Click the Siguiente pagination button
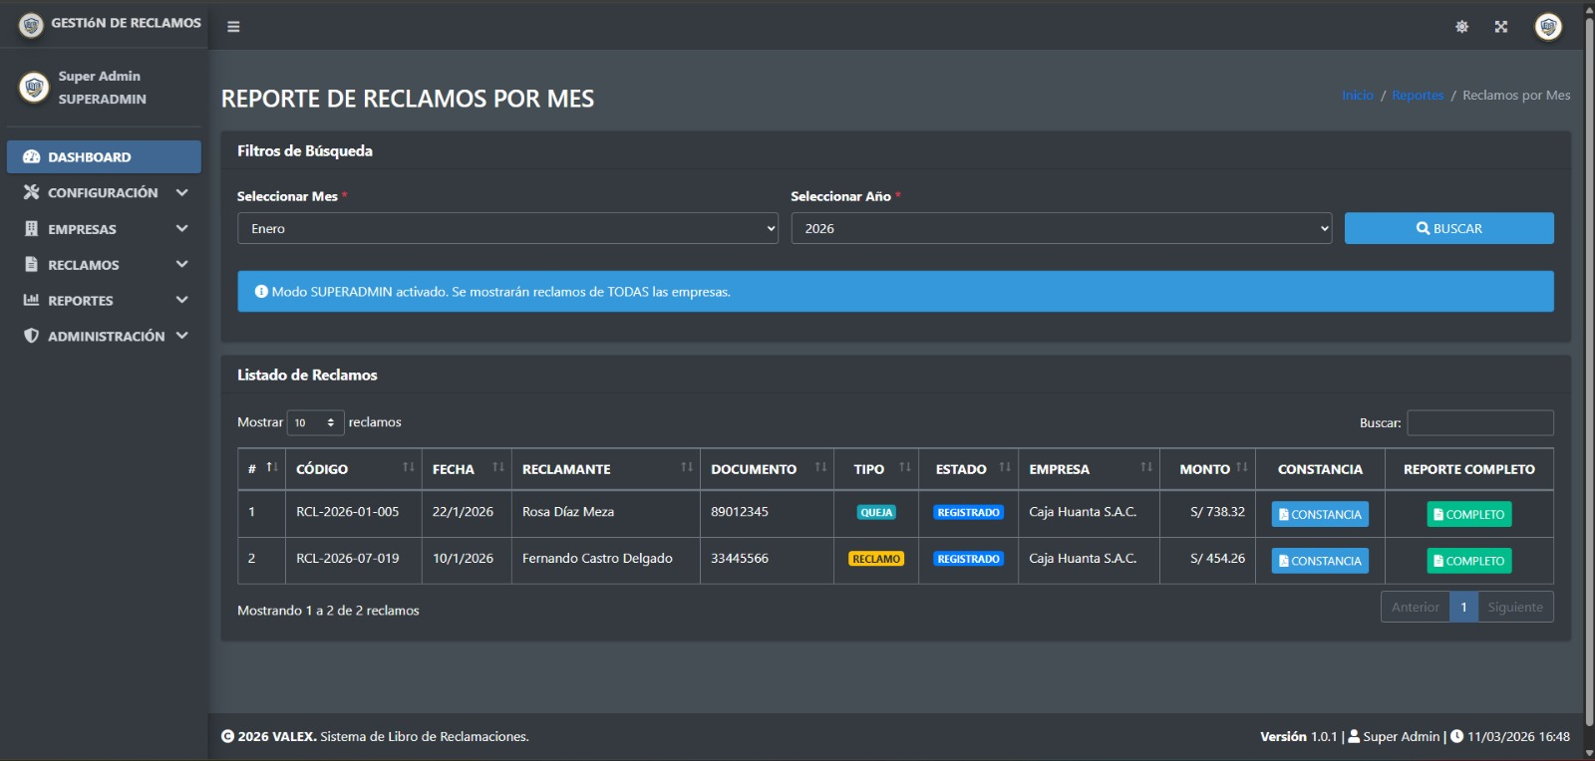Image resolution: width=1595 pixels, height=761 pixels. tap(1515, 607)
